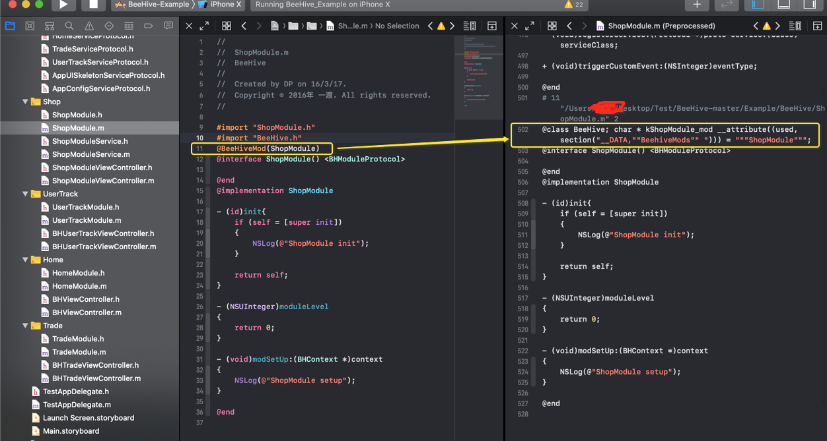Jump to previous issue in left editor
827x441 pixels.
431,26
